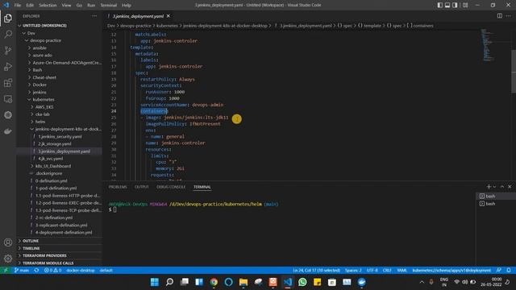
Task: Open Windows Start menu on taskbar
Action: tap(155, 282)
